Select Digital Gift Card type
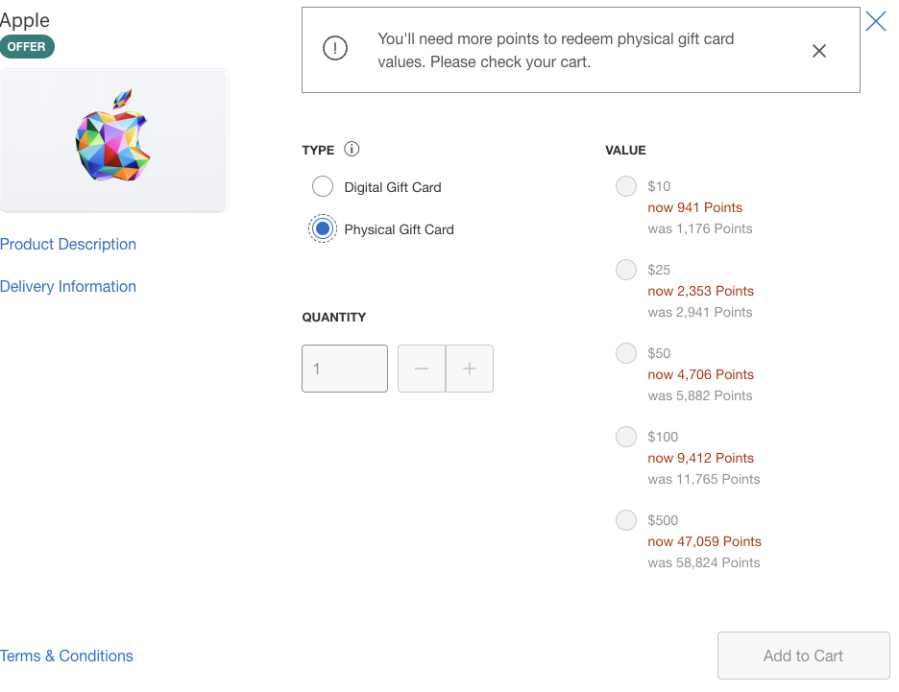Image resolution: width=899 pixels, height=692 pixels. pyautogui.click(x=322, y=186)
